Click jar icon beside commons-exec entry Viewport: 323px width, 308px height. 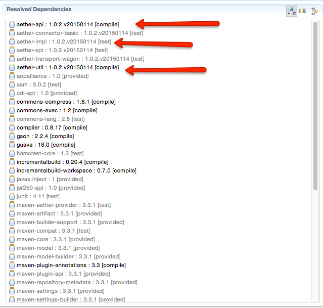pyautogui.click(x=12, y=110)
